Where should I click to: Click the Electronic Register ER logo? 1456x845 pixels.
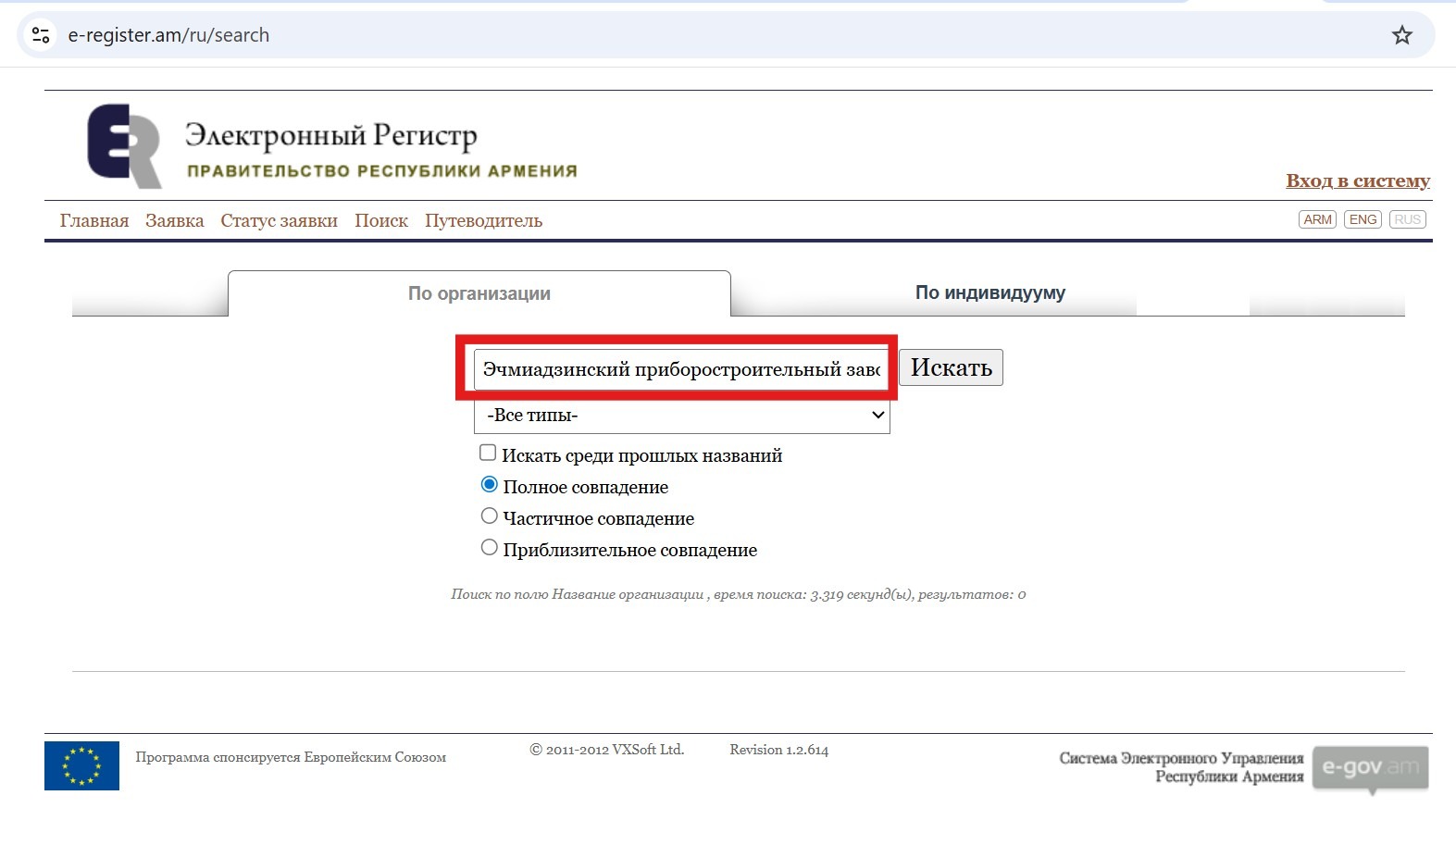[124, 145]
